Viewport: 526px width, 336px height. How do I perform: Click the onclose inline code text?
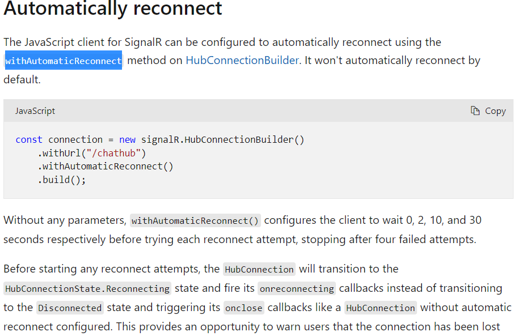point(243,308)
